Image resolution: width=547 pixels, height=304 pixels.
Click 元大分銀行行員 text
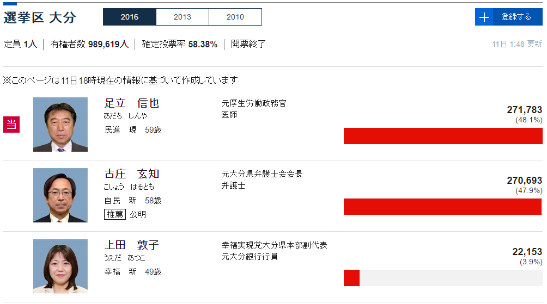[250, 257]
